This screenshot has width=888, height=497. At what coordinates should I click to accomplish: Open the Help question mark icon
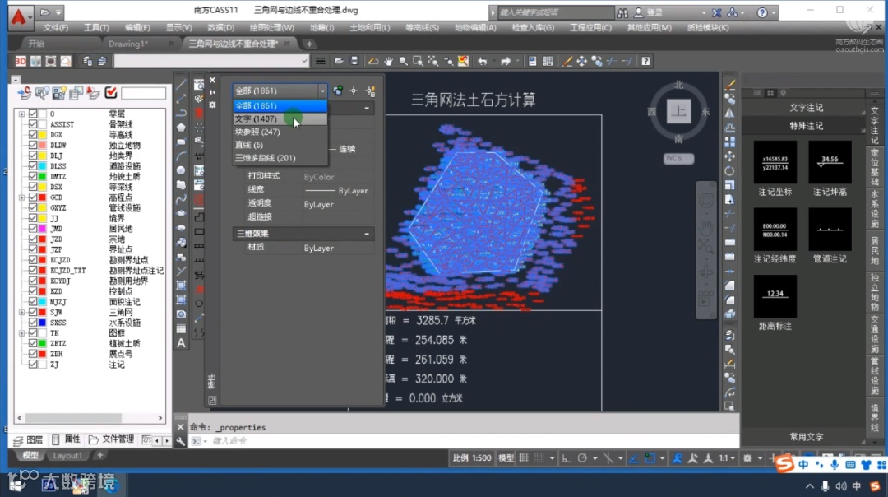645,61
